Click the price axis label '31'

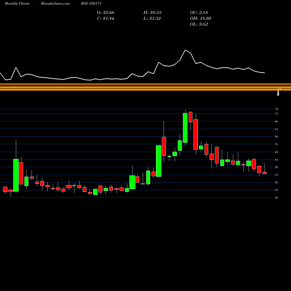coord(276,175)
